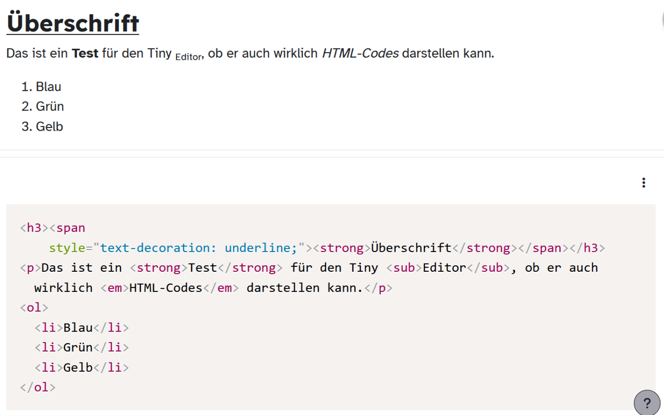Click the closing ol tag in code

coord(37,387)
